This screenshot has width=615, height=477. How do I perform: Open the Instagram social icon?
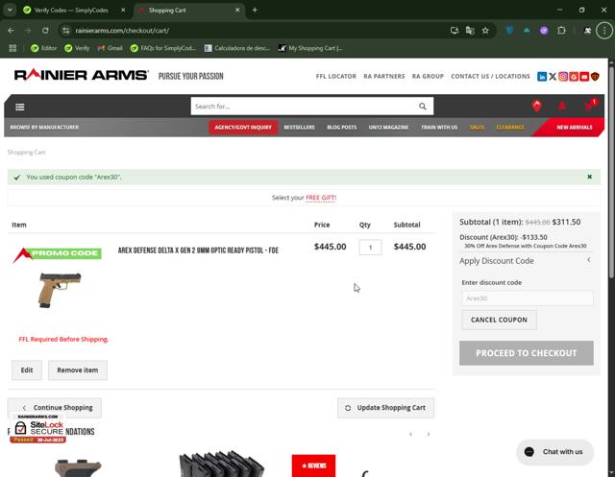[x=563, y=77]
